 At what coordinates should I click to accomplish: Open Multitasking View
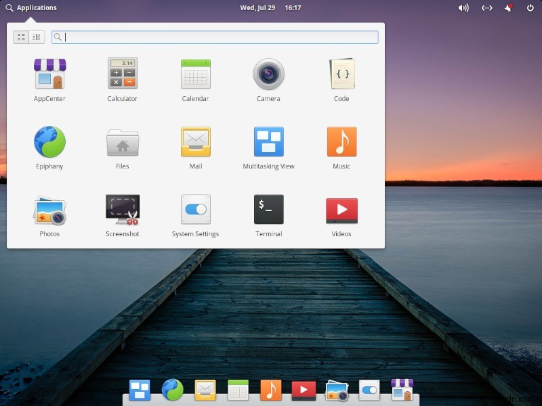pyautogui.click(x=268, y=143)
